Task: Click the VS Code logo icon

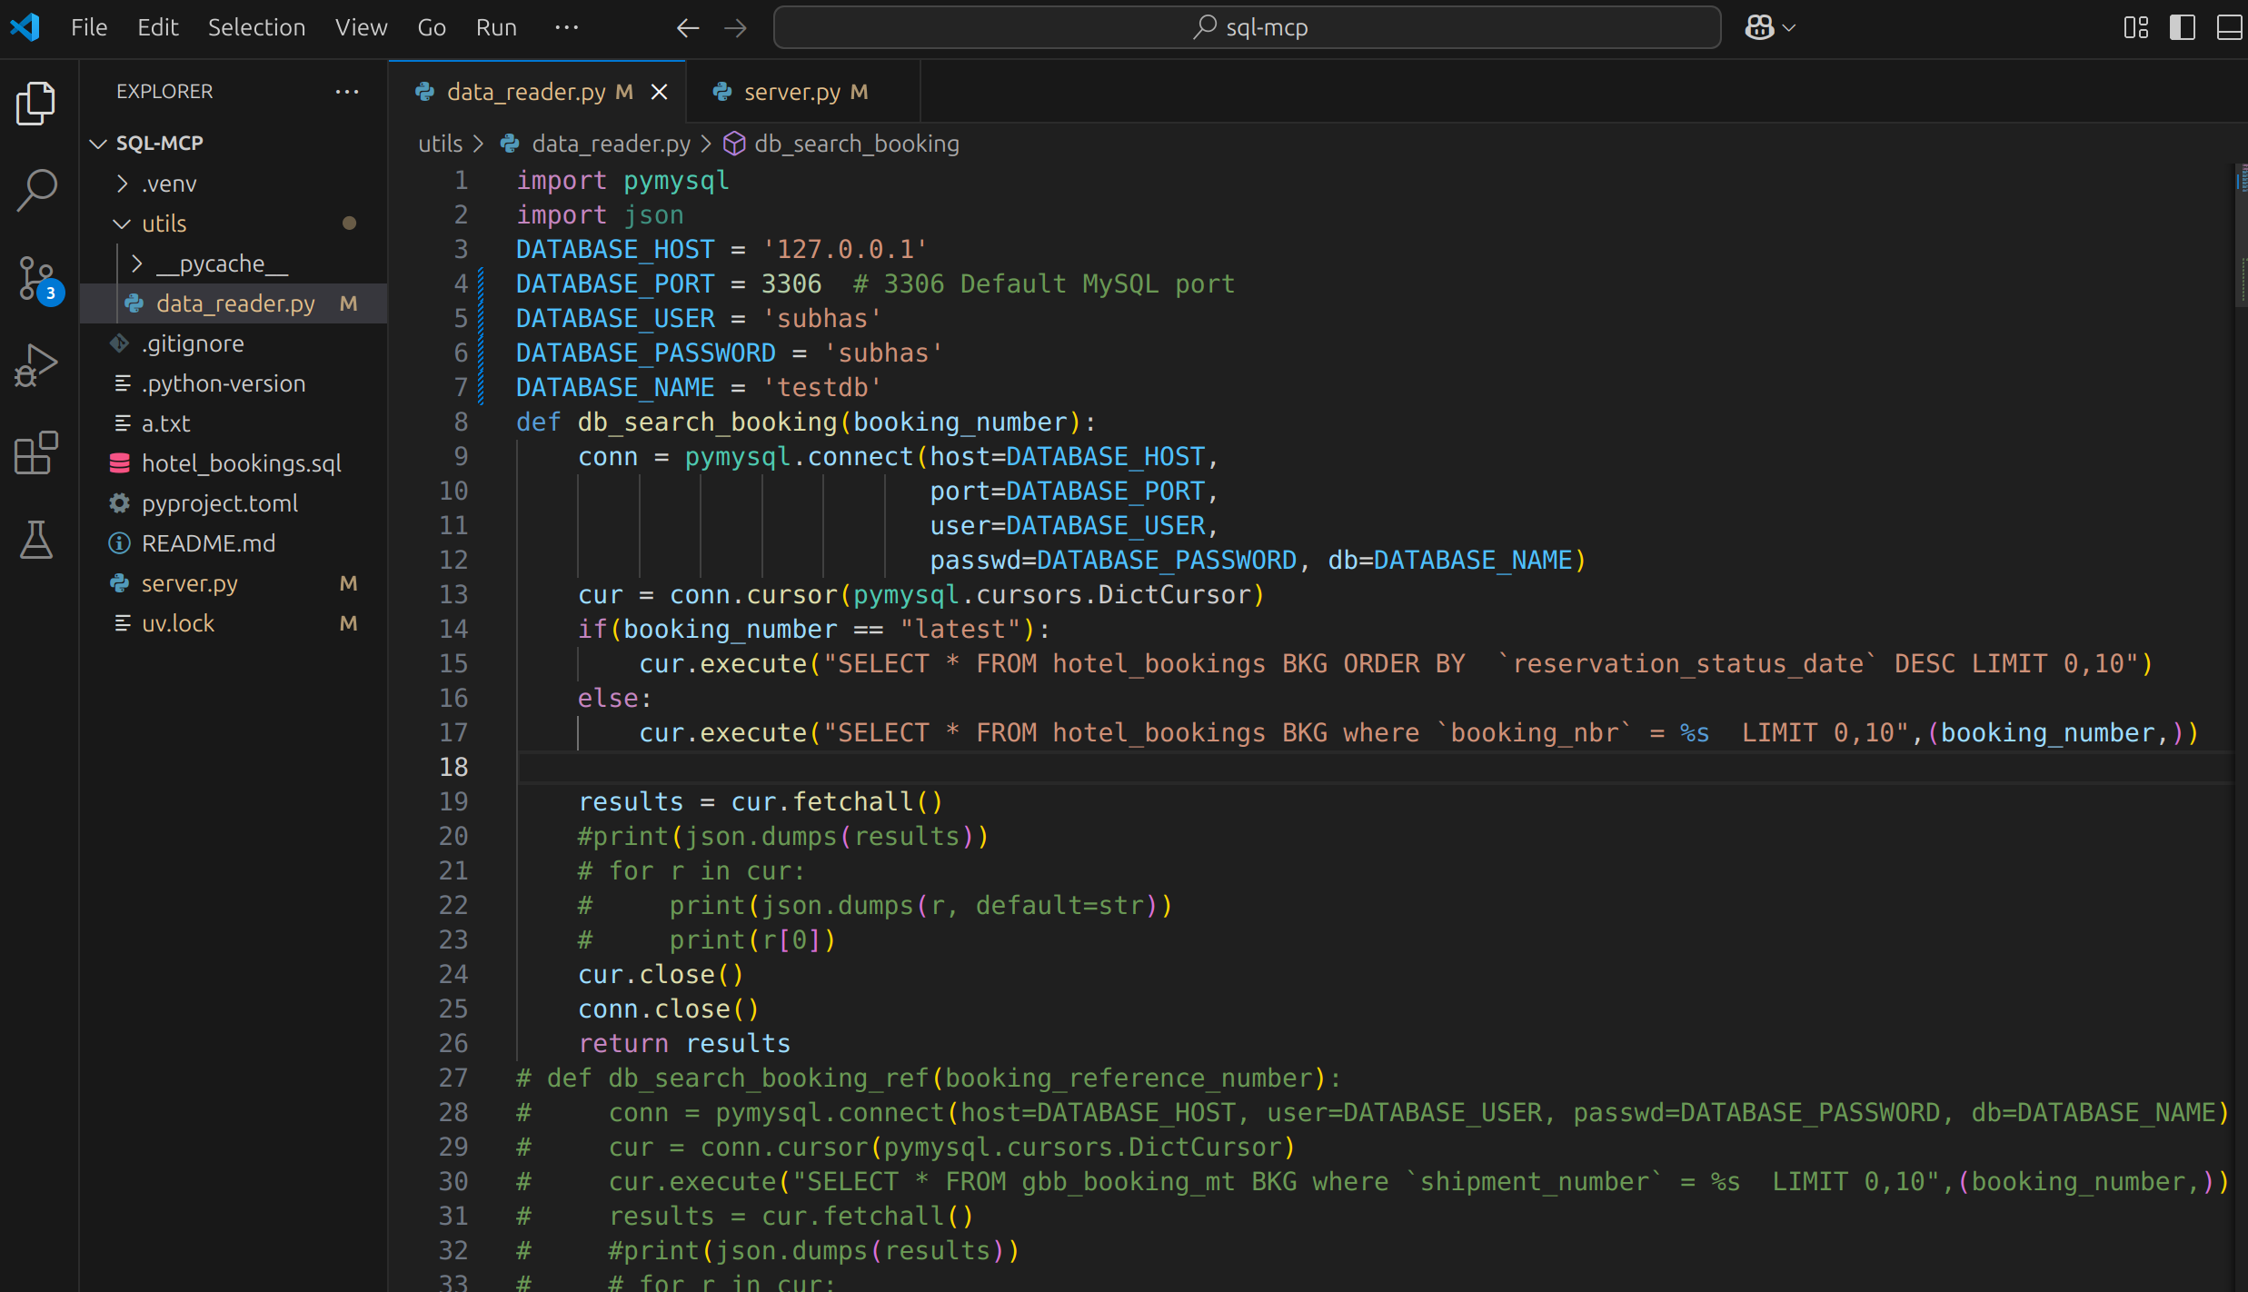Action: 25,27
